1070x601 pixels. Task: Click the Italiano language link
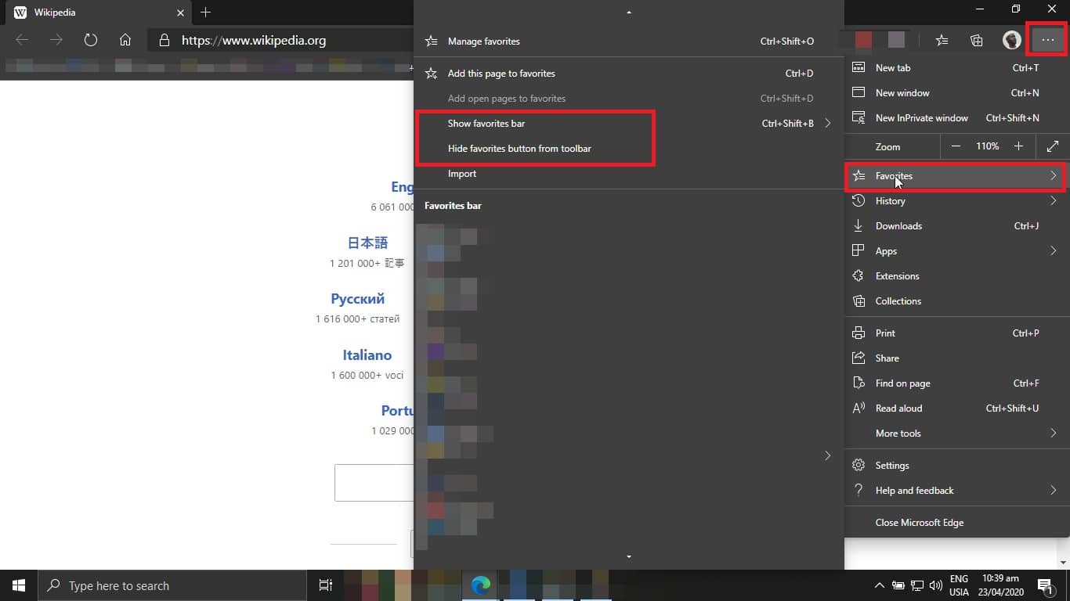pos(367,355)
